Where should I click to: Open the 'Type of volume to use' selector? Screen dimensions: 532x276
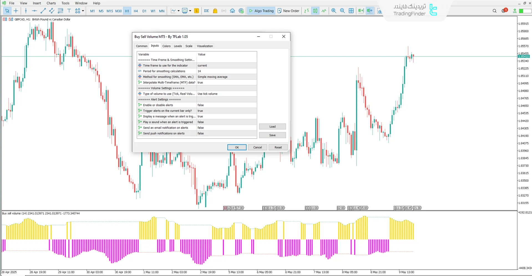pyautogui.click(x=226, y=94)
